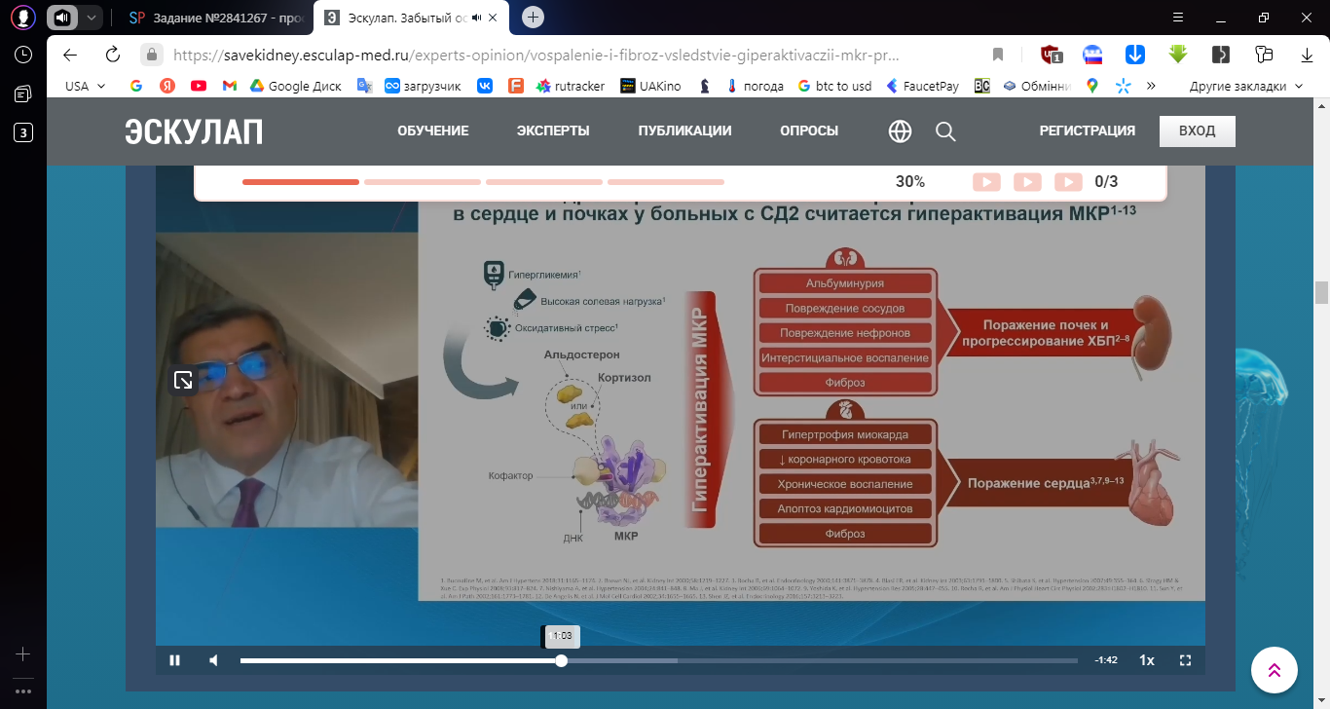Close the Эскулап tab
This screenshot has width=1330, height=709.
[x=494, y=18]
